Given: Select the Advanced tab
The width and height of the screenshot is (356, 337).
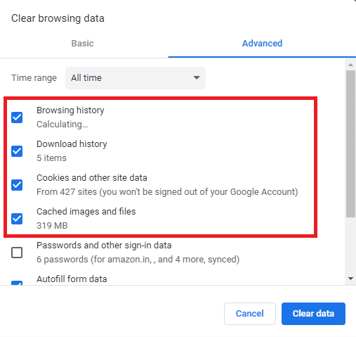Looking at the screenshot, I should pos(262,44).
